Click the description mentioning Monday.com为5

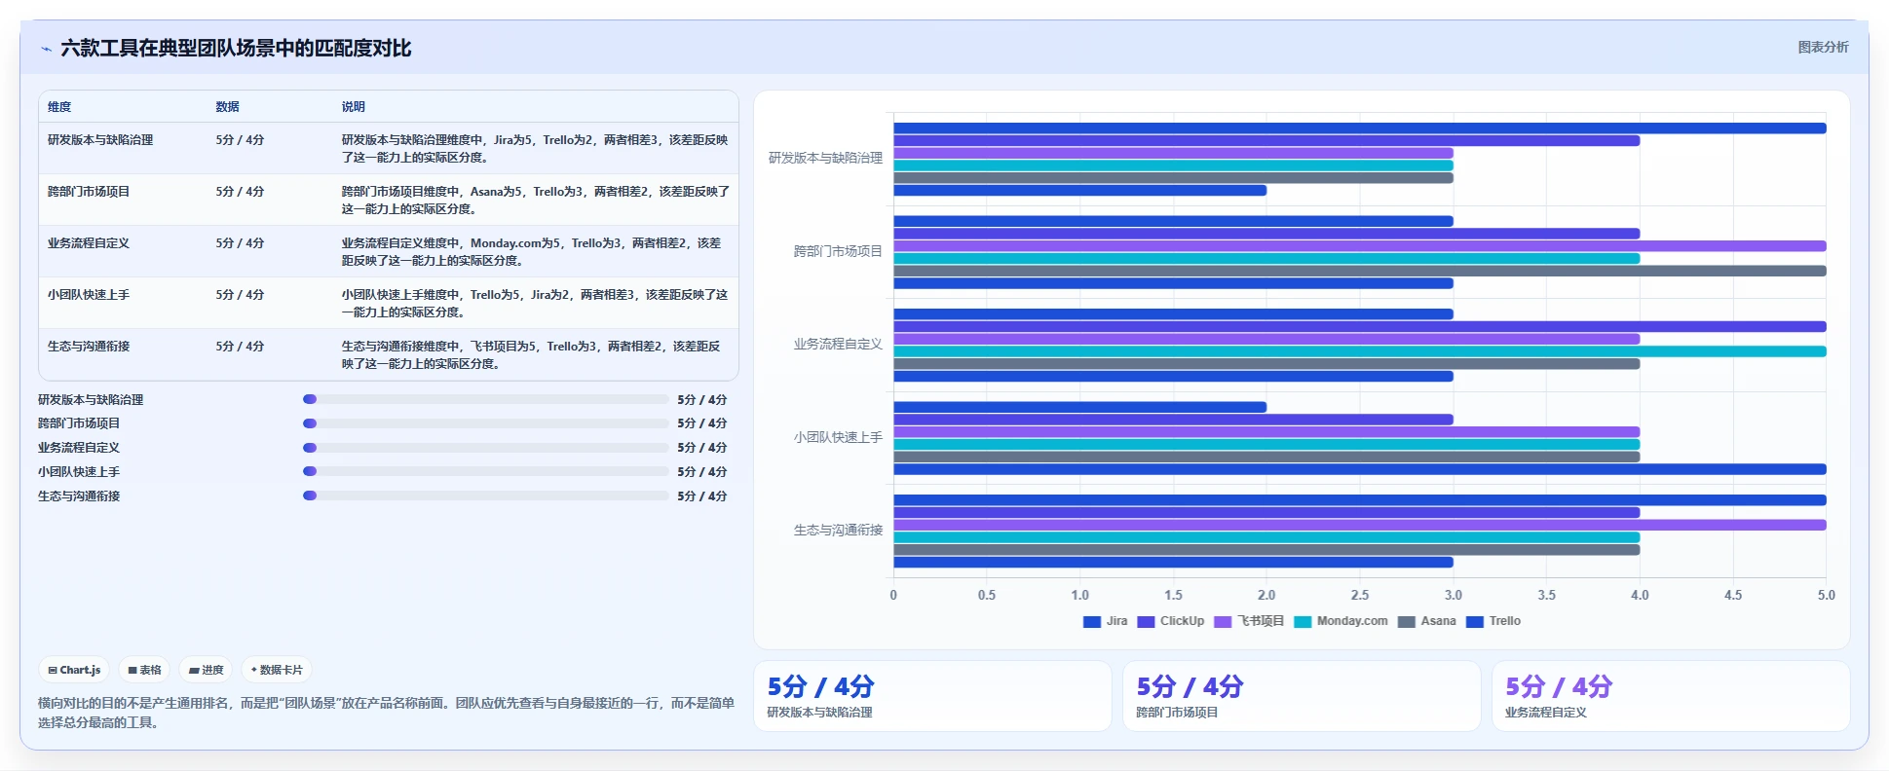click(531, 252)
